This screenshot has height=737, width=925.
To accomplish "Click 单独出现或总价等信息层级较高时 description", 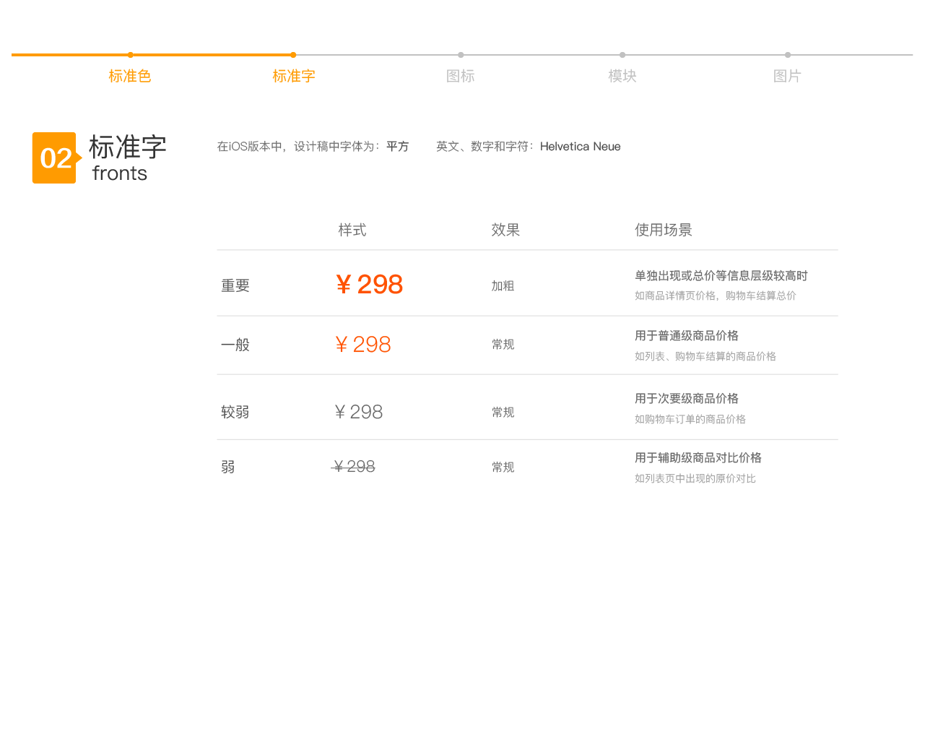I will pos(721,275).
